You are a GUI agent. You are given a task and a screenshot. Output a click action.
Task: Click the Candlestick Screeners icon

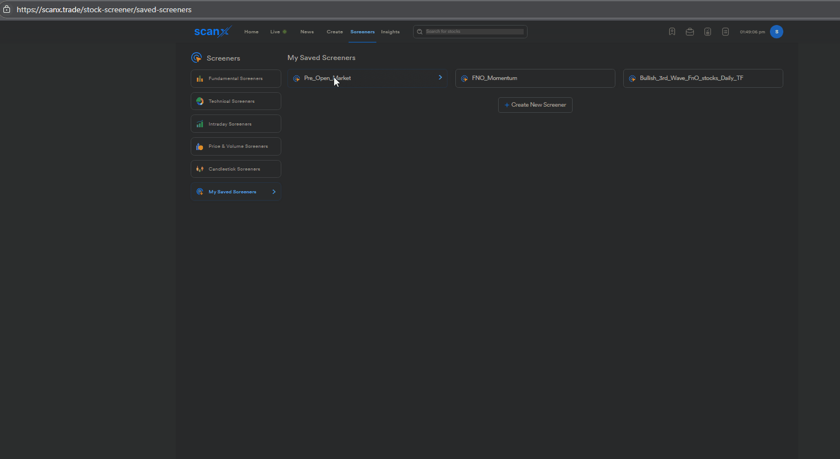(200, 169)
